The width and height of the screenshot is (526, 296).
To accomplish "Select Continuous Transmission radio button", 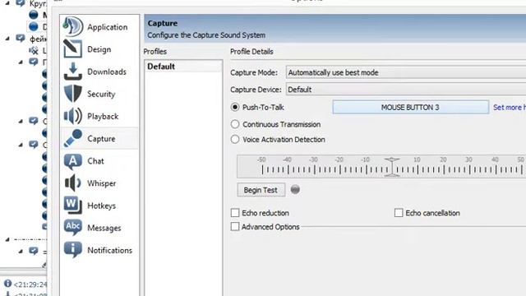I will pyautogui.click(x=235, y=124).
